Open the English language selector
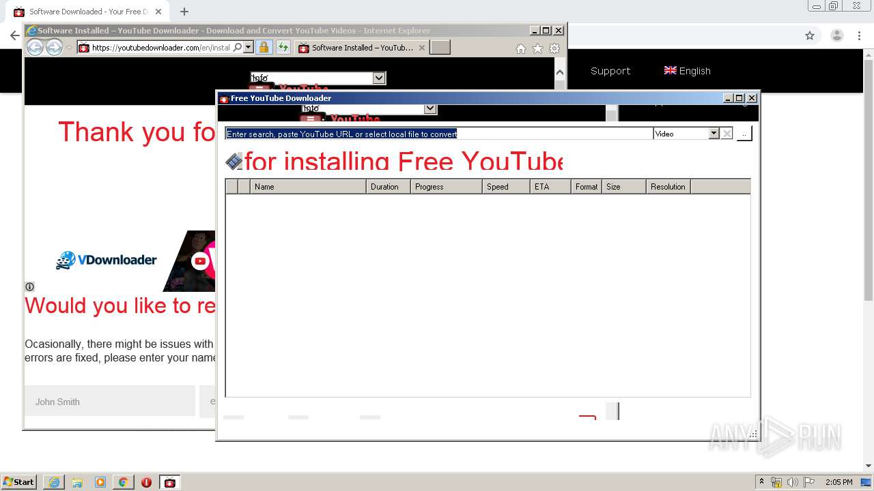Screen dimensions: 874x491 (x=688, y=71)
